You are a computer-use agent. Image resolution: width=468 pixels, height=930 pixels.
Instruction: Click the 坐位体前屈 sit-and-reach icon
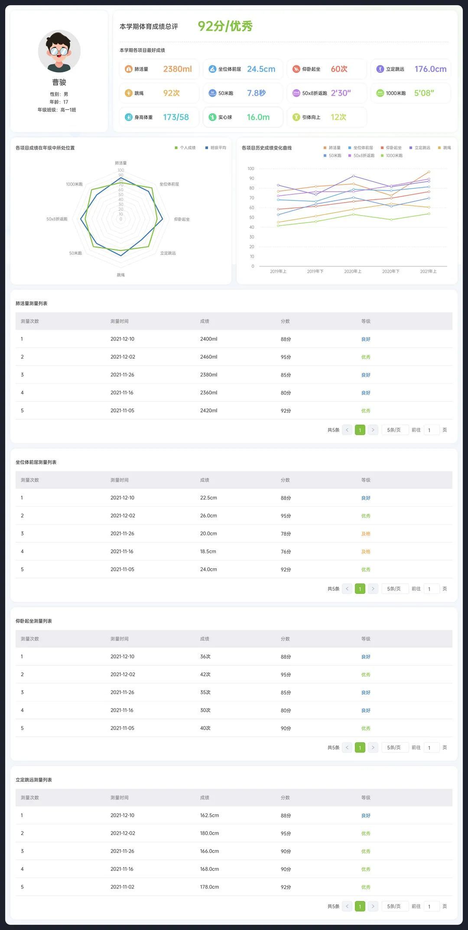212,69
